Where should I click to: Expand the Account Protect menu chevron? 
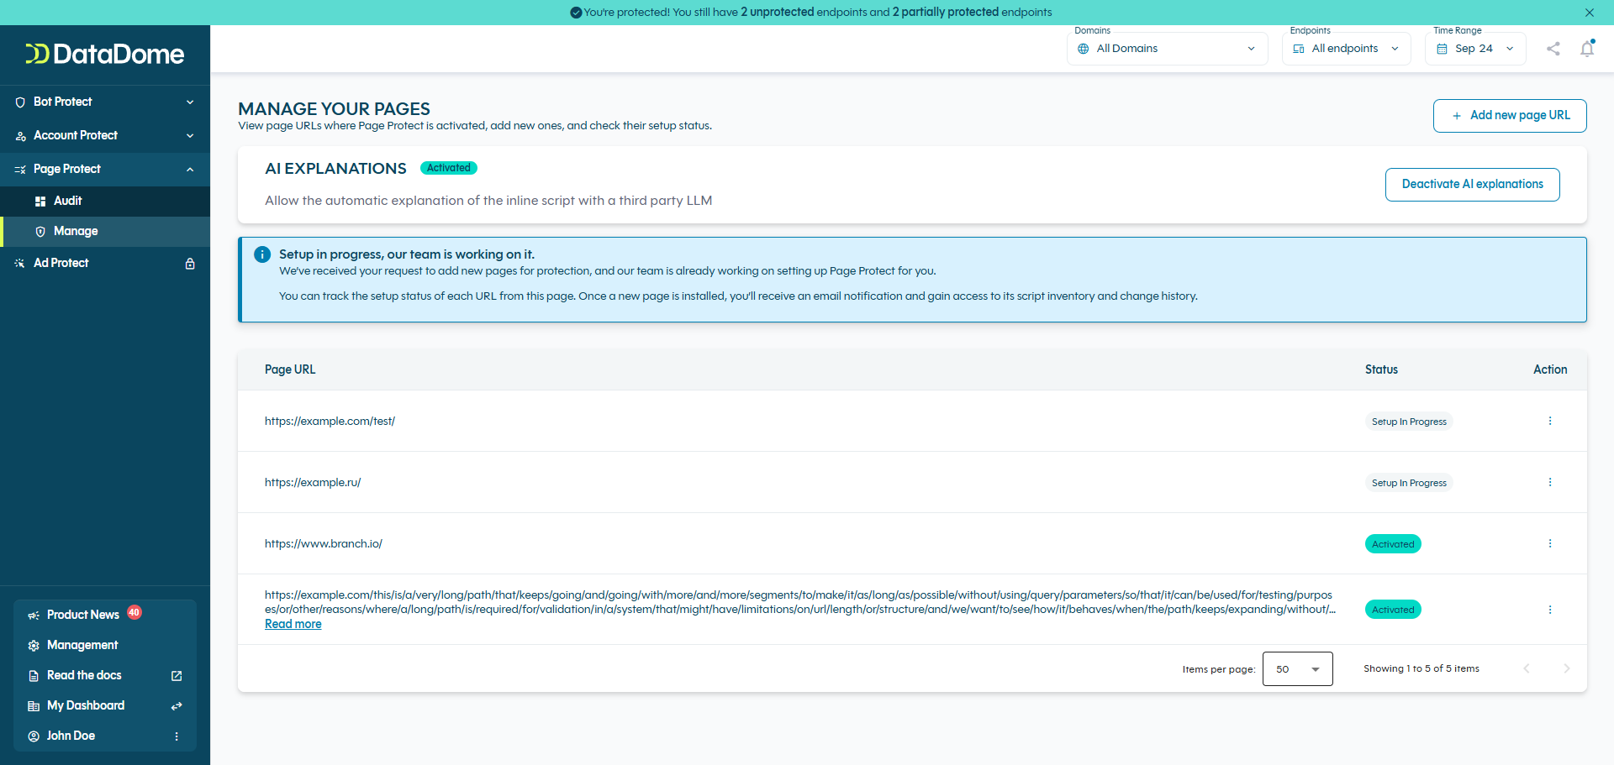tap(190, 135)
